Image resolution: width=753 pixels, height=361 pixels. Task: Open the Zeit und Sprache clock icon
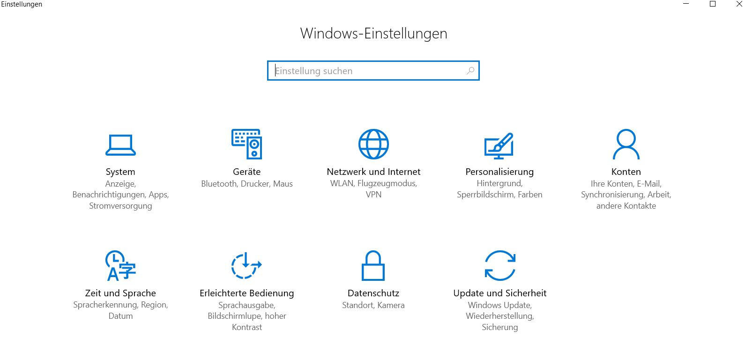click(x=120, y=265)
